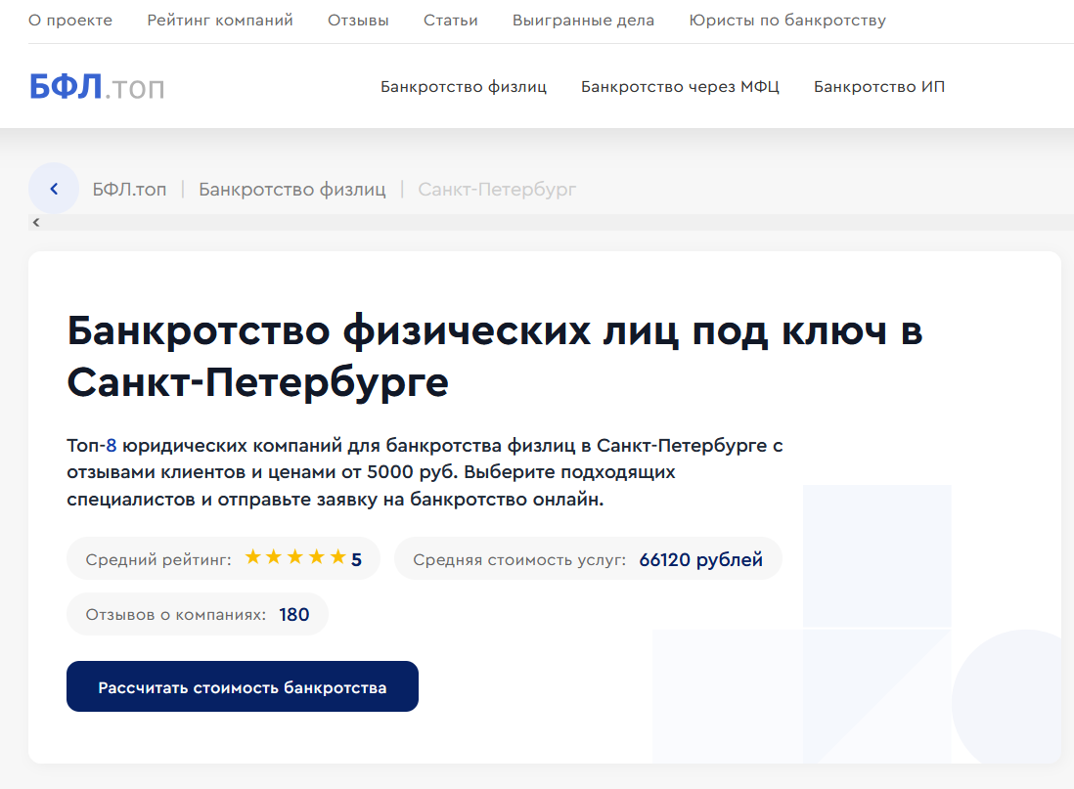Image resolution: width=1074 pixels, height=789 pixels.
Task: Open the БФЛ.топ logo home link
Action: coord(97,87)
